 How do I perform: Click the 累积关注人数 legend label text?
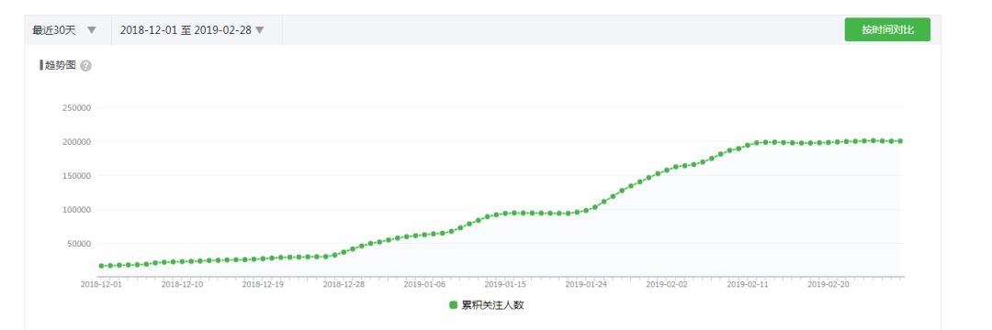coord(493,305)
